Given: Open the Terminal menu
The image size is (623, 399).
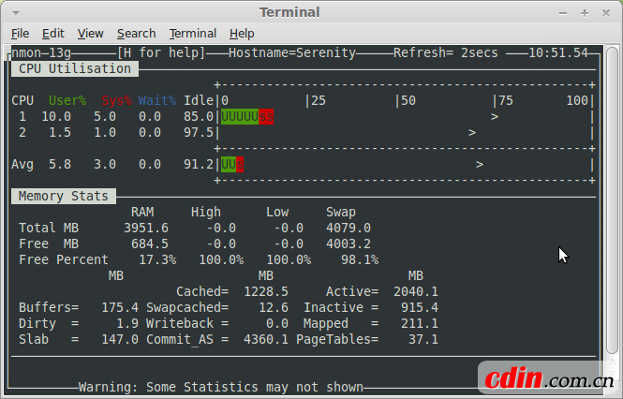Looking at the screenshot, I should point(193,34).
